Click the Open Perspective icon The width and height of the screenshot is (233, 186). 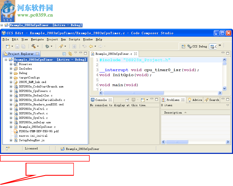183,46
